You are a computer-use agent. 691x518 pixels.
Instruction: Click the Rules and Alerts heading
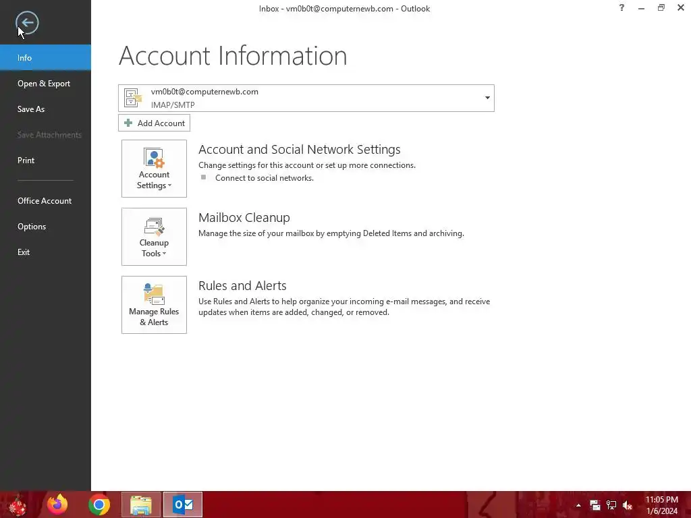[x=242, y=286]
